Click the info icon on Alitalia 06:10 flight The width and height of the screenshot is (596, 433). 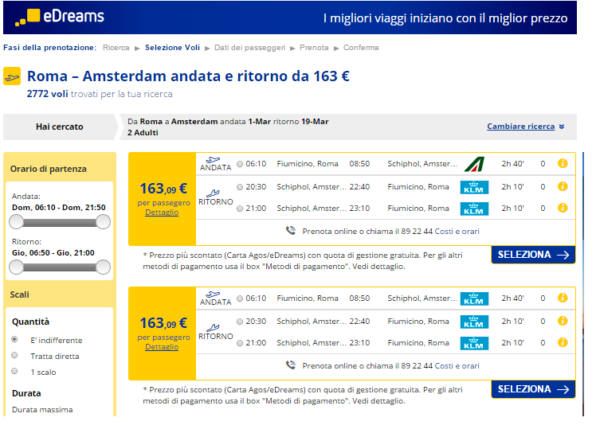click(563, 163)
